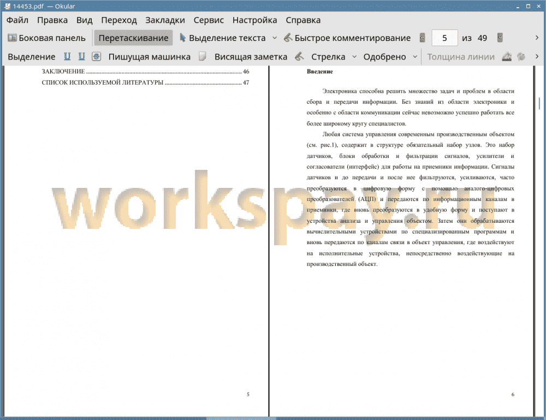Expand the dropdown next to Выделение текста
The height and width of the screenshot is (420, 546).
(x=275, y=38)
